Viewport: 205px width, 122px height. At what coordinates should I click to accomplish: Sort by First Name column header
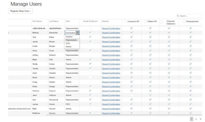(37, 21)
